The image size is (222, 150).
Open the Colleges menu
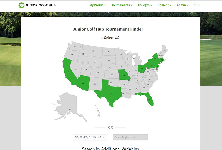click(145, 5)
